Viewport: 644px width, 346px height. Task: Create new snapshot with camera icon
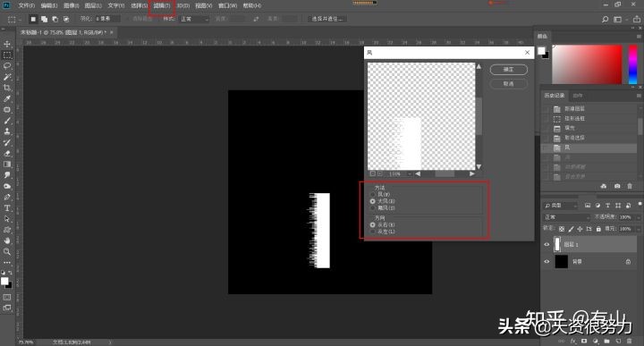point(617,186)
